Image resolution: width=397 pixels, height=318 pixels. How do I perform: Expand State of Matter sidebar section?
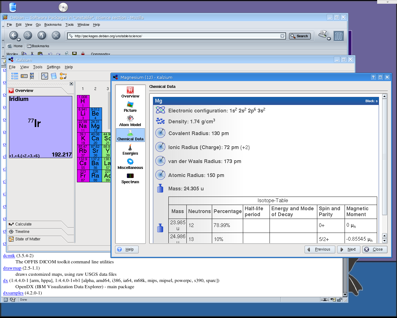[40, 239]
